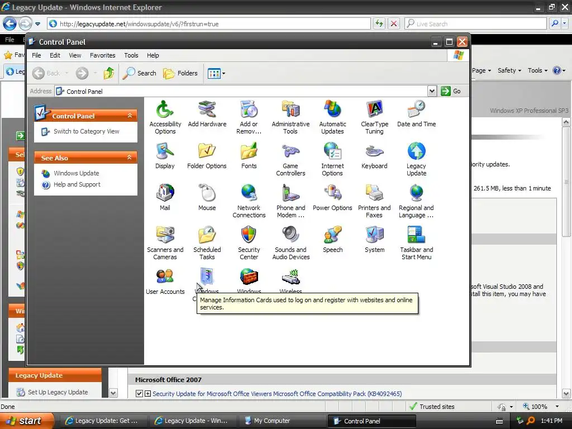Open Printers and Faxes

coord(374,201)
